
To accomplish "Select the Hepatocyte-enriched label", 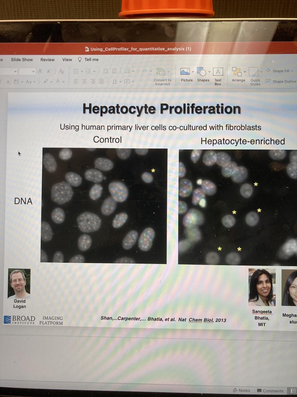I will [x=243, y=141].
